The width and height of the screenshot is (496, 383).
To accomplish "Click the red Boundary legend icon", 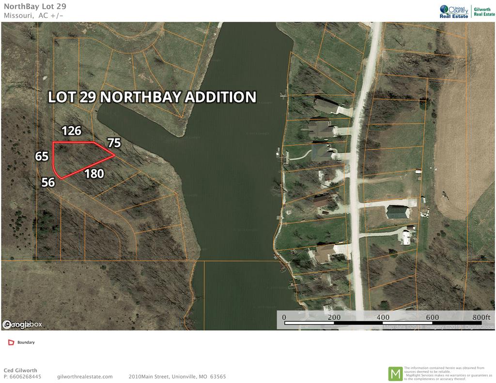I will pos(11,342).
